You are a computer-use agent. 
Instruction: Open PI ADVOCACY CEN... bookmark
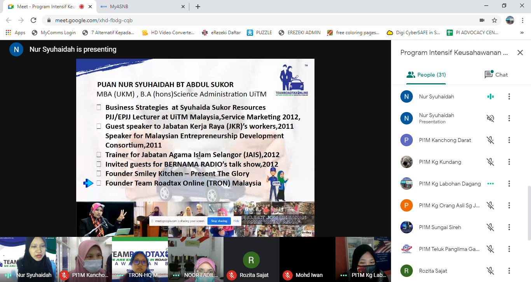(473, 33)
